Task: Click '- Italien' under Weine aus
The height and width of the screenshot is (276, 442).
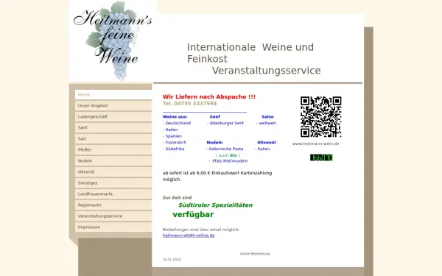Action: point(170,130)
